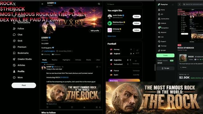Open Communities in the Pump.fun sidebar
The width and height of the screenshot is (203, 114).
[x=164, y=19]
